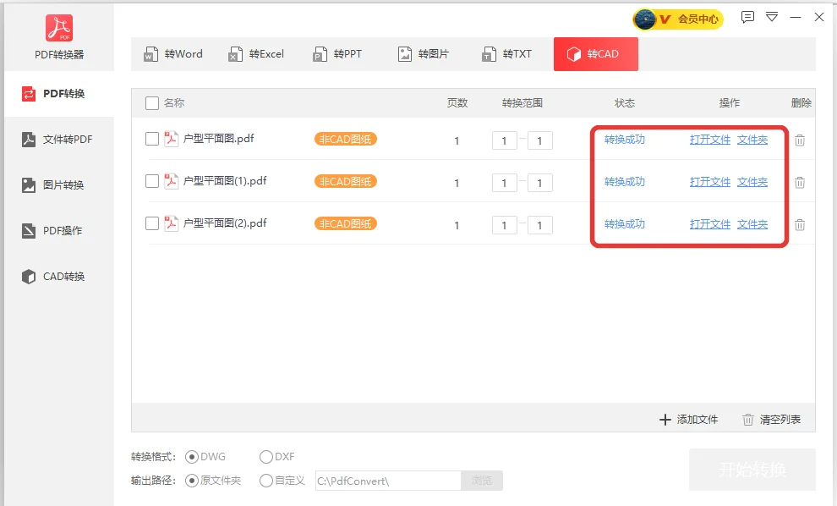This screenshot has width=837, height=506.
Task: Click 清空列表 to clear the list
Action: point(772,420)
